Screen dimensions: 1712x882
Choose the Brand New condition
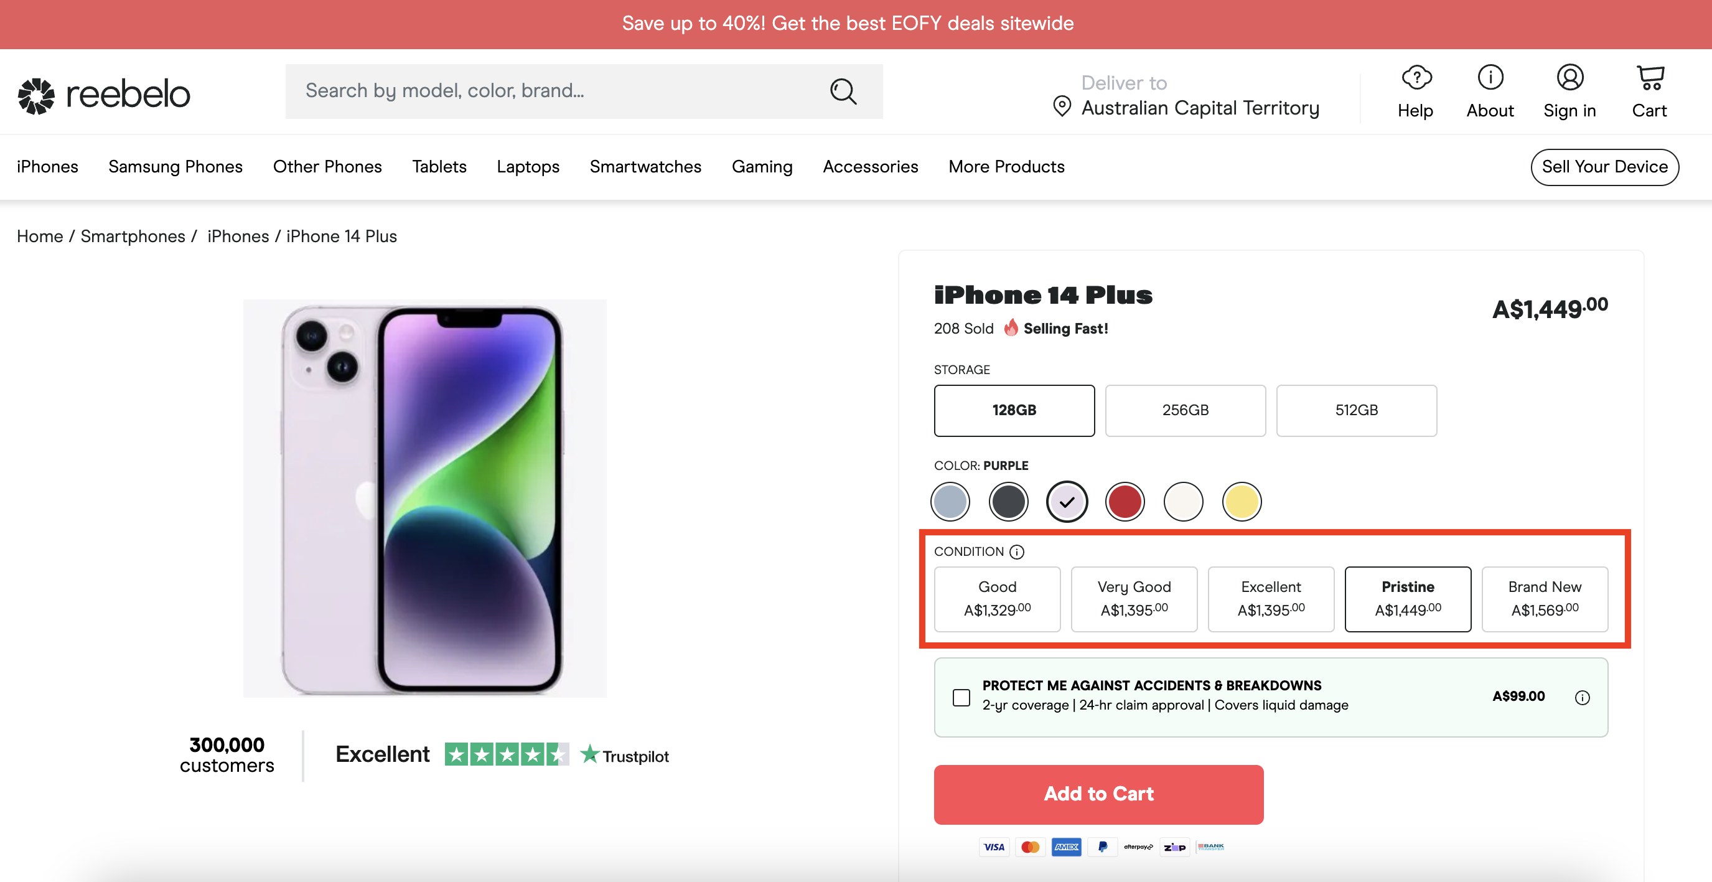pyautogui.click(x=1545, y=598)
